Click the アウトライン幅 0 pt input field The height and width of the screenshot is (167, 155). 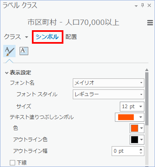click(x=125, y=151)
